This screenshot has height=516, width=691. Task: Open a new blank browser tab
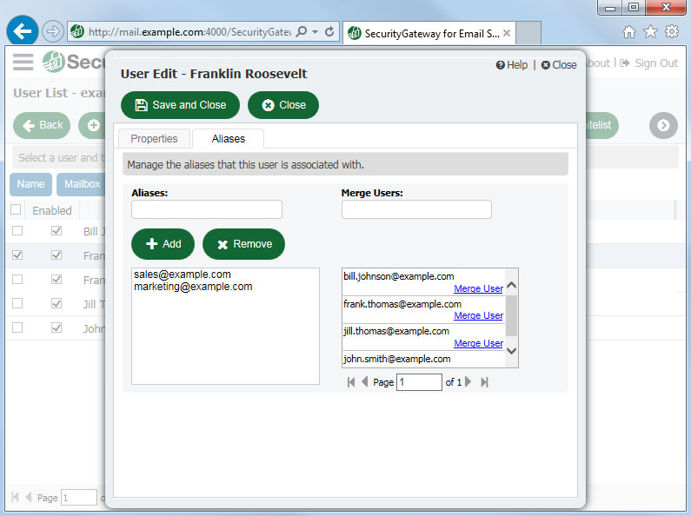pyautogui.click(x=528, y=33)
